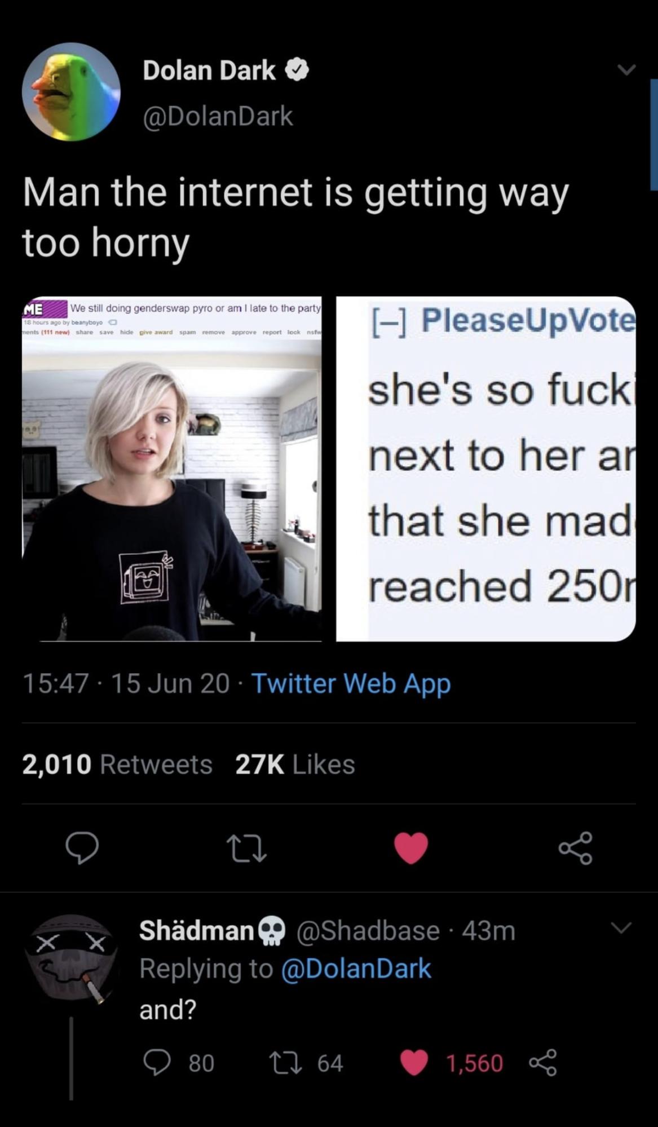The width and height of the screenshot is (658, 1127).
Task: Reply to Shädman's comment with 80 replies
Action: point(178,1063)
